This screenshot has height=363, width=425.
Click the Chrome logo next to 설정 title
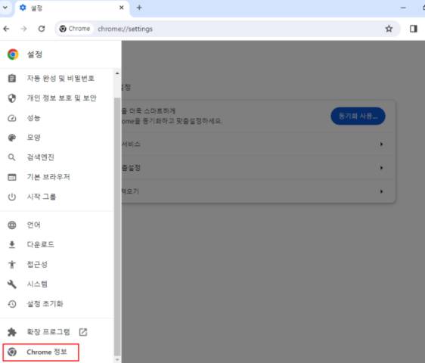[x=13, y=54]
